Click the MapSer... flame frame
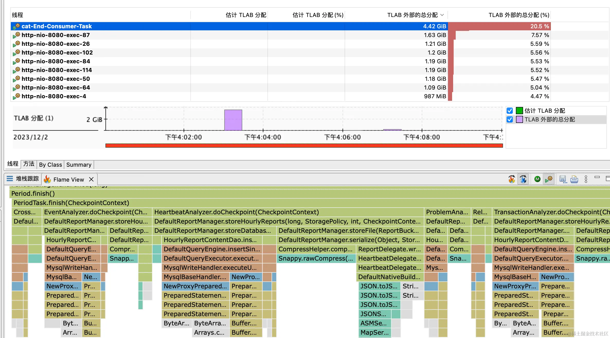The width and height of the screenshot is (610, 338). (375, 332)
